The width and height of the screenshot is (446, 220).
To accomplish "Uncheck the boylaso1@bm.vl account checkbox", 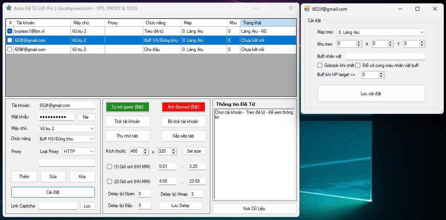I will point(10,31).
